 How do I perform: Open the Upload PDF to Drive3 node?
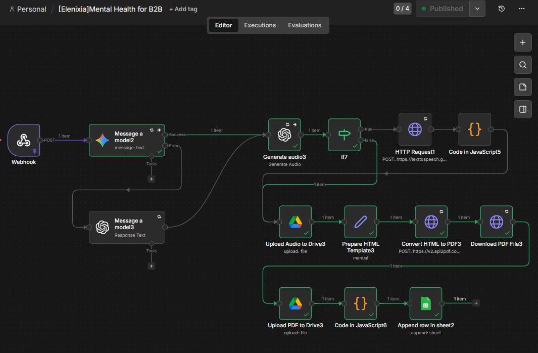point(296,303)
